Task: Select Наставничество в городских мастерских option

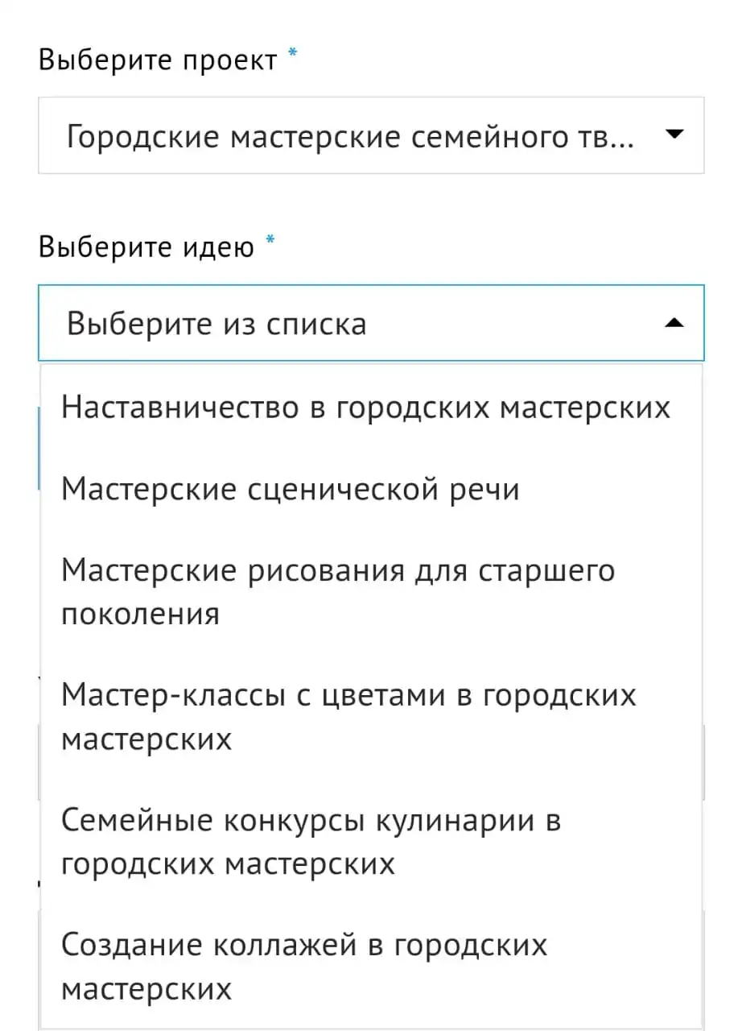Action: point(366,408)
